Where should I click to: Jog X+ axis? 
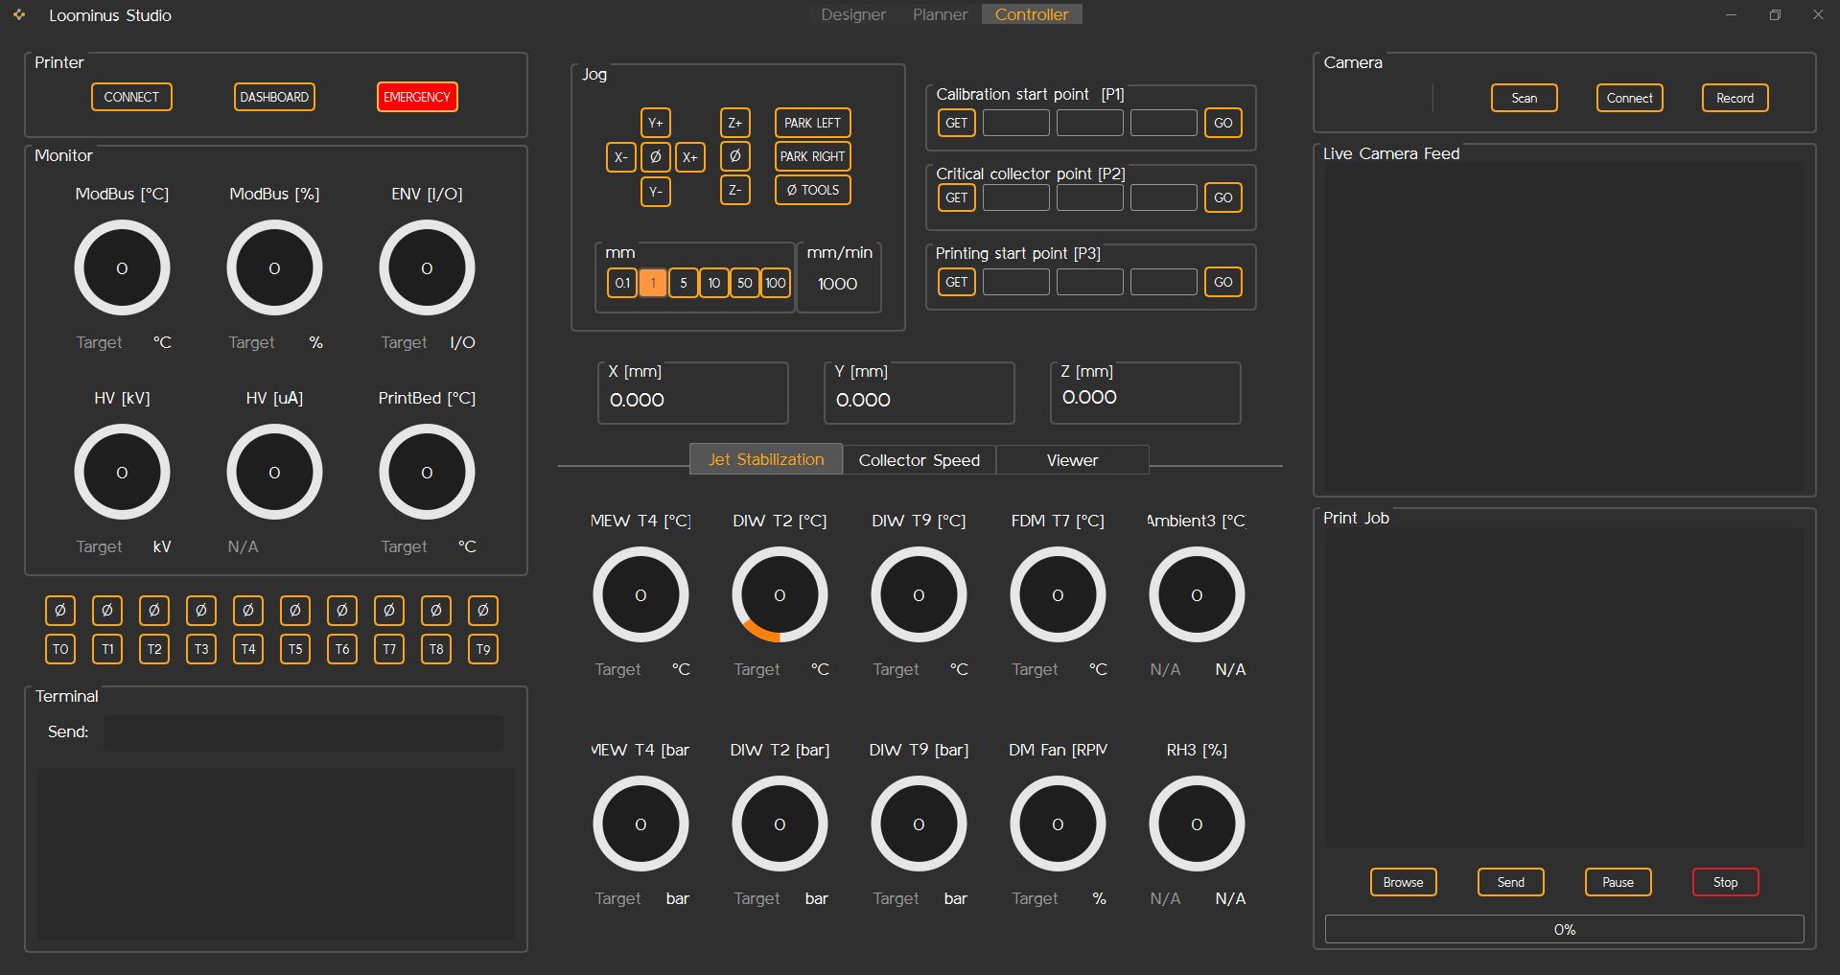coord(690,157)
